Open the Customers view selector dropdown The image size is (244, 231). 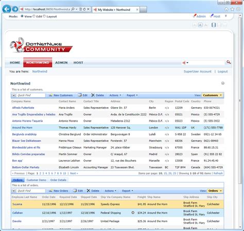tap(212, 95)
